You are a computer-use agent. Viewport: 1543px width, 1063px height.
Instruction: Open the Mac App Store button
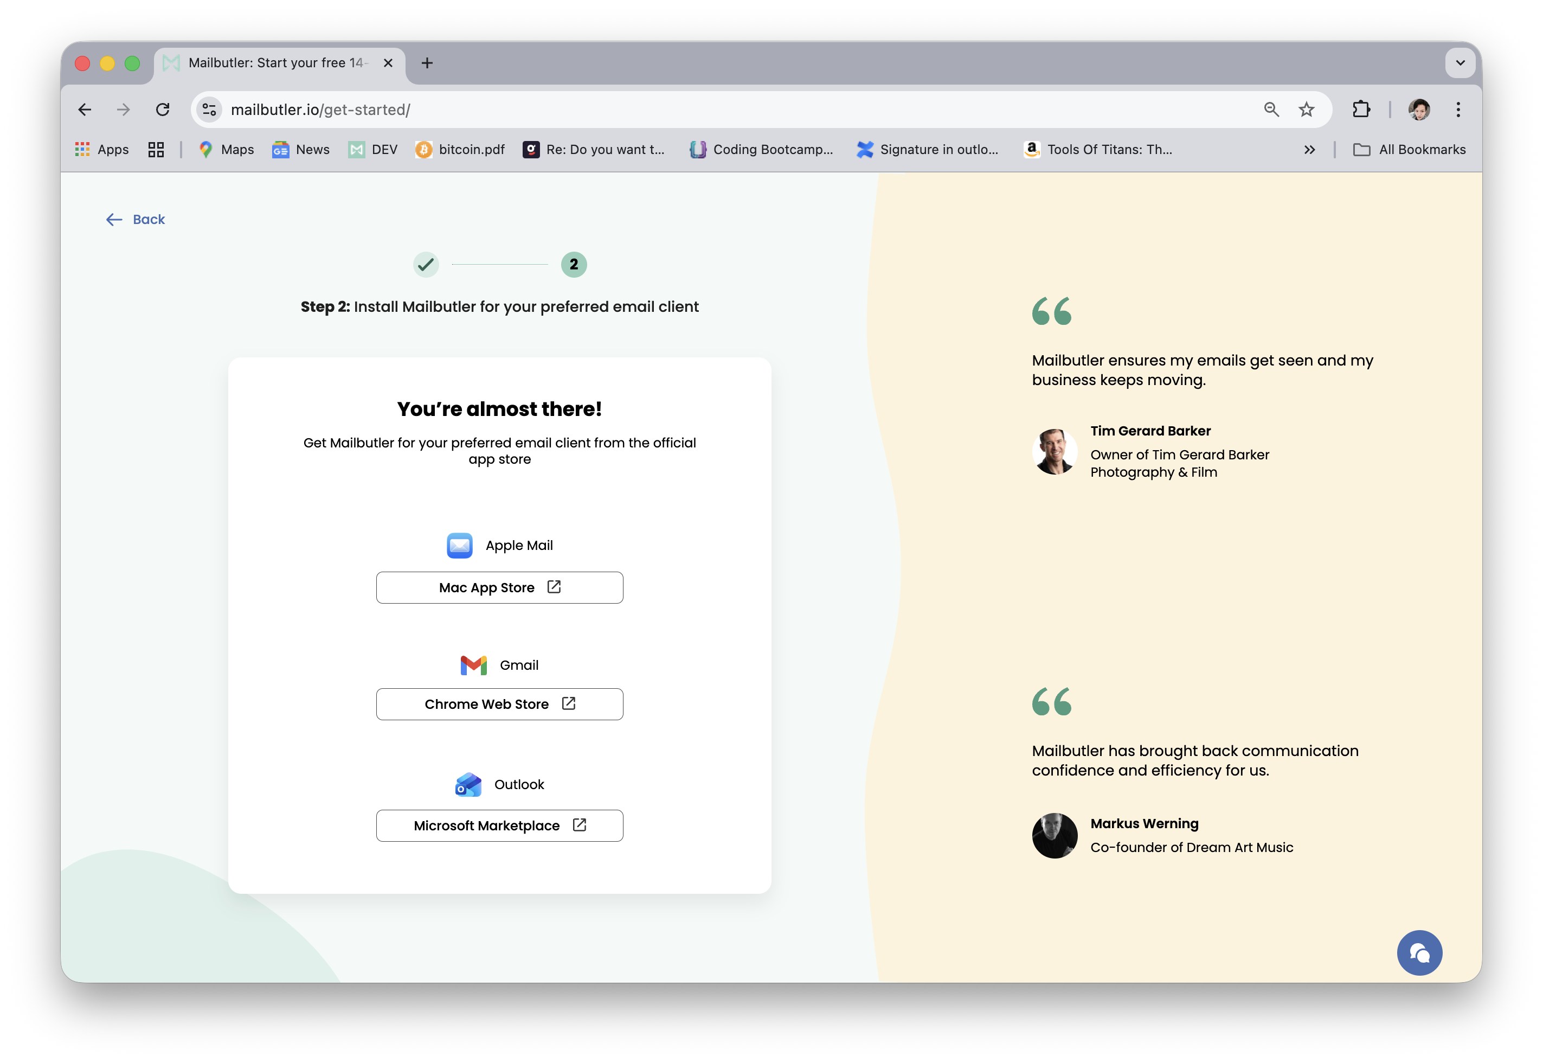pos(499,587)
